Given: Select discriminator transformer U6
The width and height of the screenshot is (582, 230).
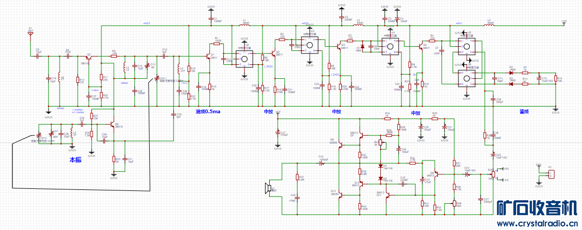Looking at the screenshot, I should pos(466,78).
